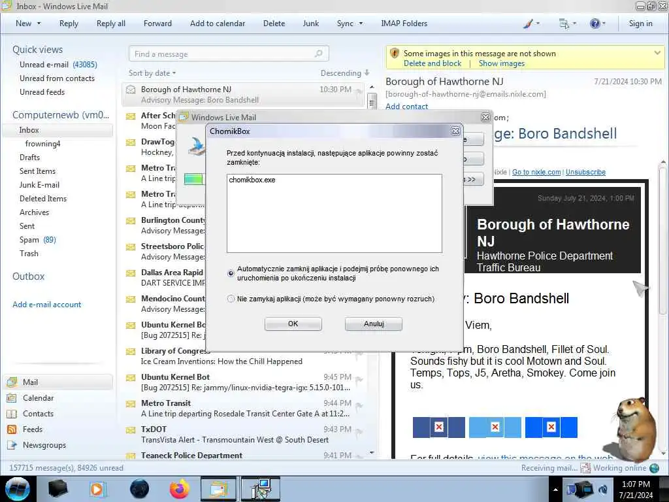Click Forward in toolbar
This screenshot has width=669, height=502.
point(157,24)
